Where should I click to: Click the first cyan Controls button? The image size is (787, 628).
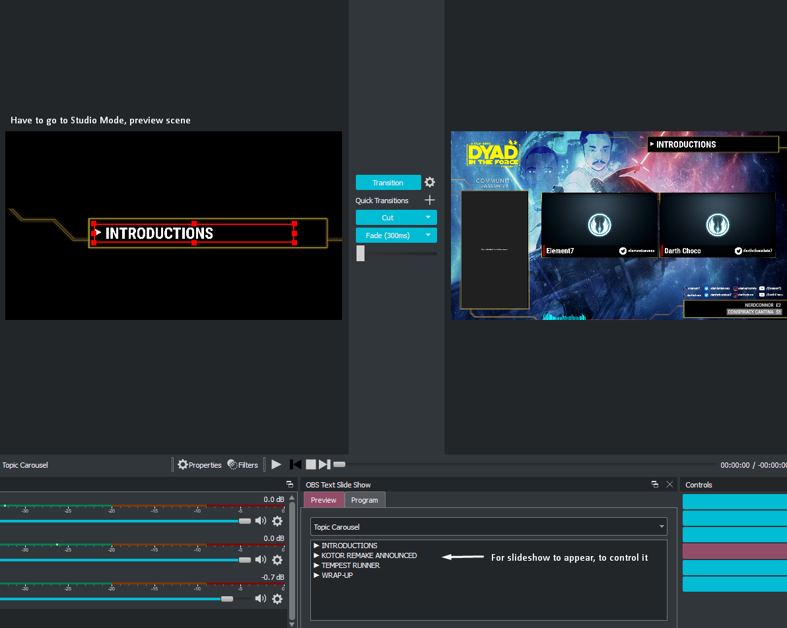click(x=735, y=501)
